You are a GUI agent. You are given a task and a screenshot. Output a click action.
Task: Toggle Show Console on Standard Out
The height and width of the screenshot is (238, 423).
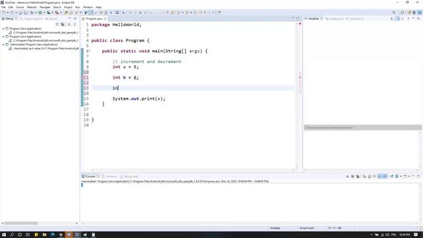coord(380,177)
